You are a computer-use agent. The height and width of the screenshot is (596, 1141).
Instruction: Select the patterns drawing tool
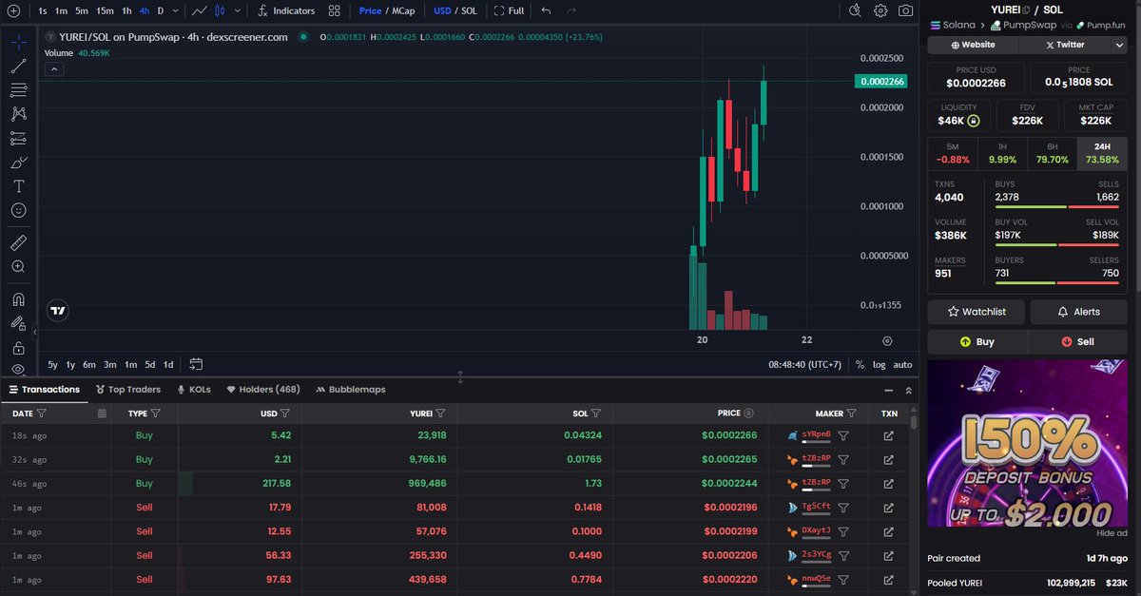tap(18, 114)
